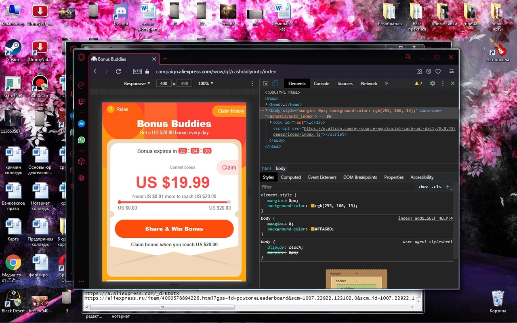The height and width of the screenshot is (323, 517).
Task: Open the Opera main menu
Action: coord(81,57)
